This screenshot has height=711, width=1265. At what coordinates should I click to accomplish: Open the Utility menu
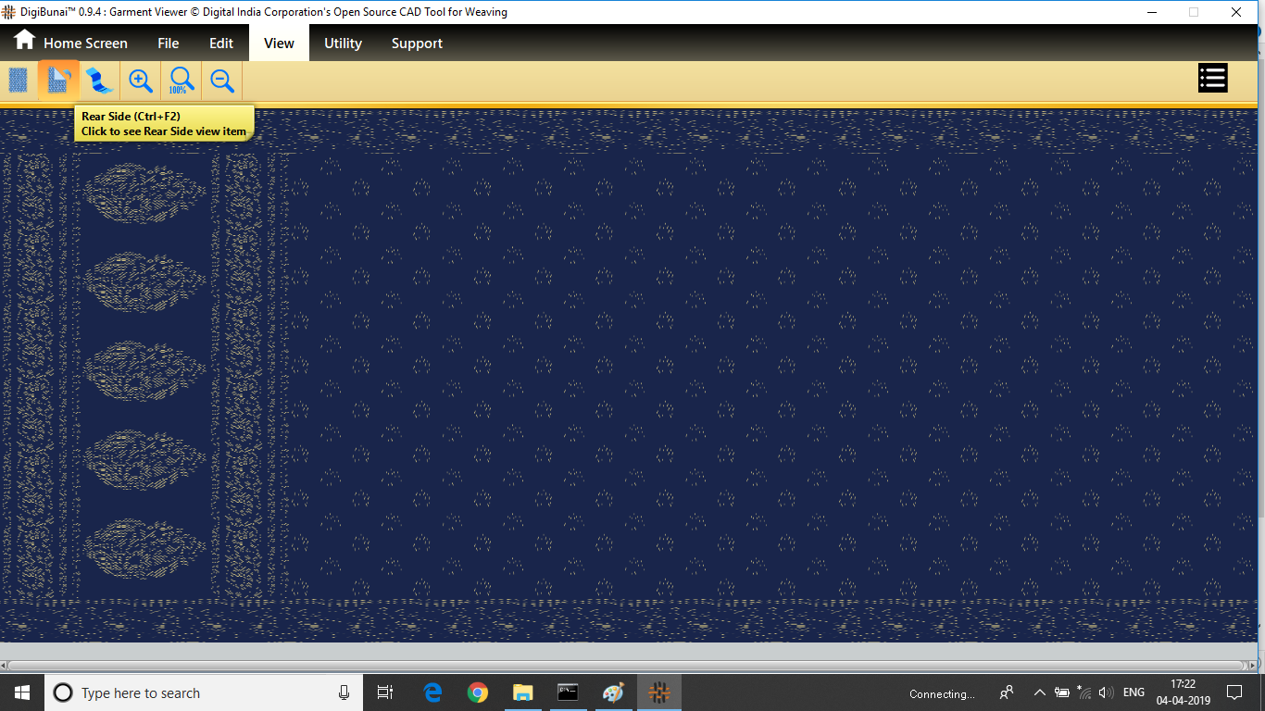click(x=343, y=44)
